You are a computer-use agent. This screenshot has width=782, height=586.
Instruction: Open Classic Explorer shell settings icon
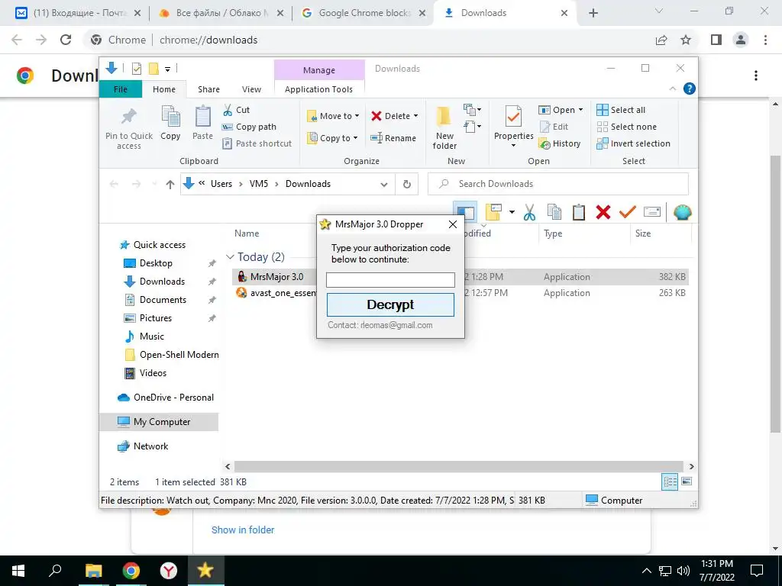point(682,212)
